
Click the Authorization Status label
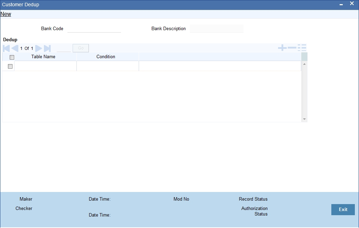click(254, 211)
